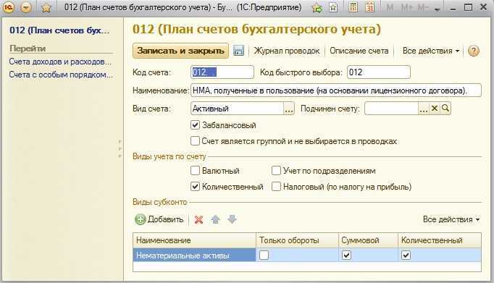This screenshot has height=283, width=494.
Task: Click 'Только обороты' column header
Action: pos(298,240)
